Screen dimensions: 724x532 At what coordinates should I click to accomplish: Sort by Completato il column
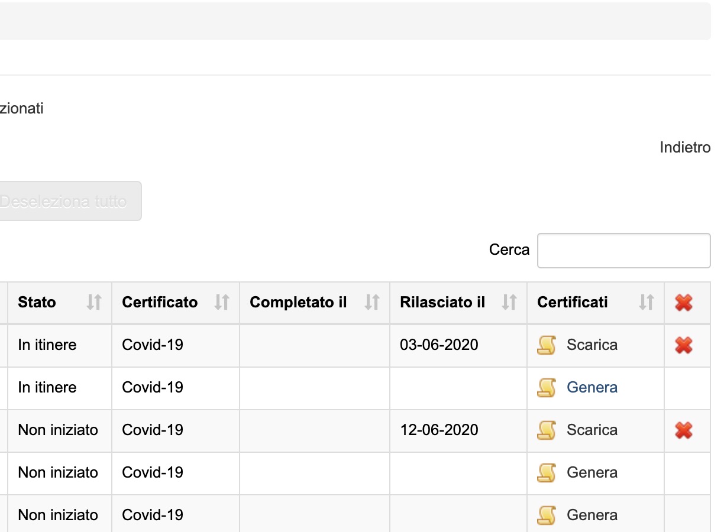coord(372,303)
